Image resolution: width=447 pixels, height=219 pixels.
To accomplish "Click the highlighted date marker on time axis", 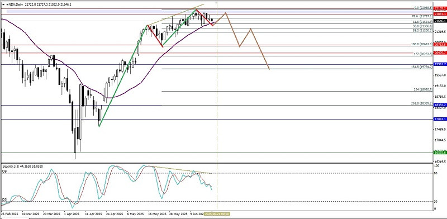I will tap(217, 213).
